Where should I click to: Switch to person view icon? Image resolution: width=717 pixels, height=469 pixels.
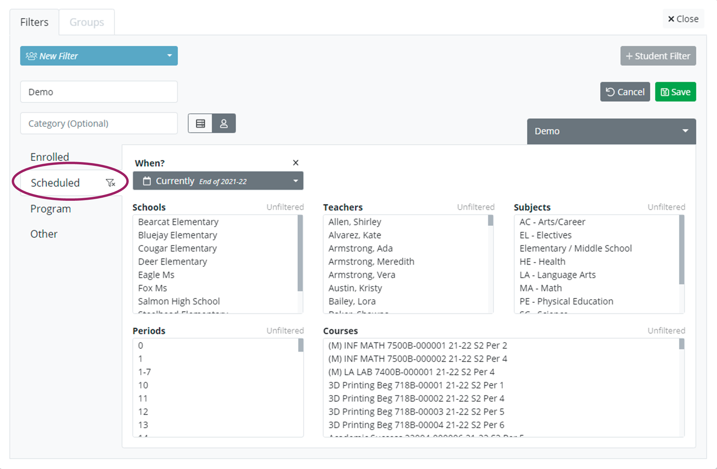[224, 124]
